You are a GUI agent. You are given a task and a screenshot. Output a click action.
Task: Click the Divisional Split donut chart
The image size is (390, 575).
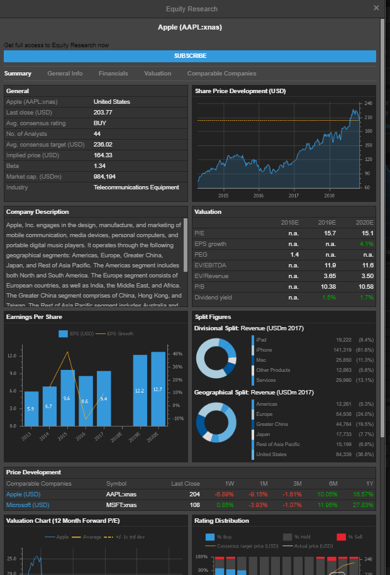216,357
